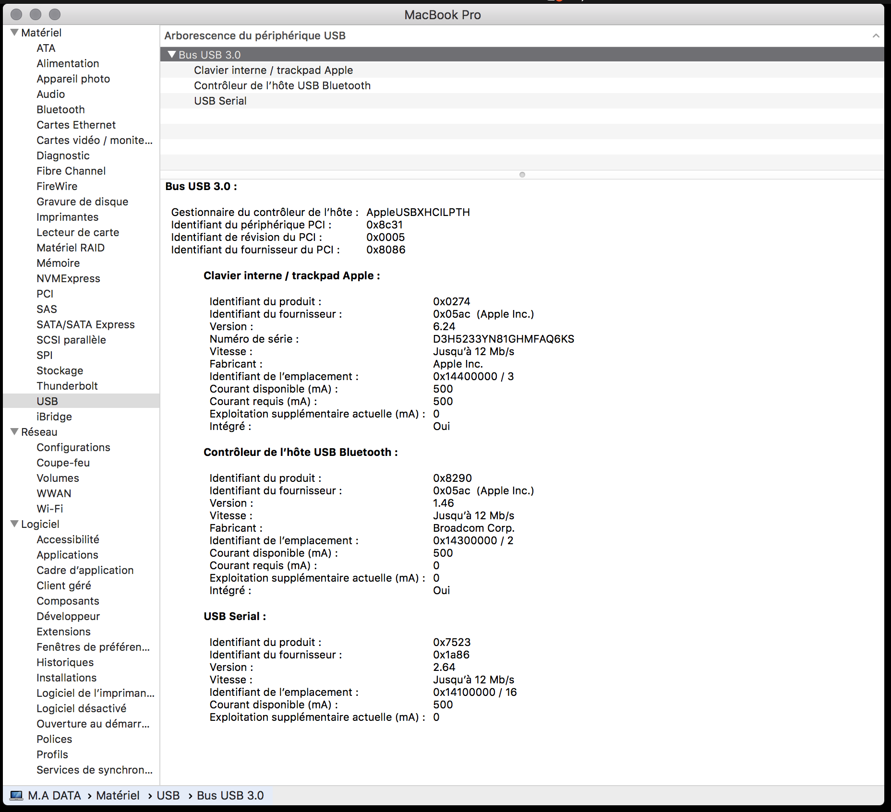Image resolution: width=891 pixels, height=812 pixels.
Task: Open PCI hardware section
Action: coord(45,294)
